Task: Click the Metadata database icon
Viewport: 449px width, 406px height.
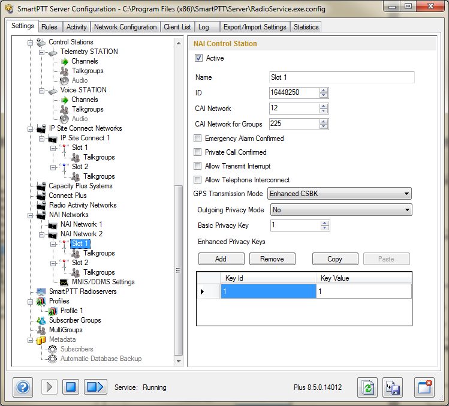Action: click(x=41, y=340)
